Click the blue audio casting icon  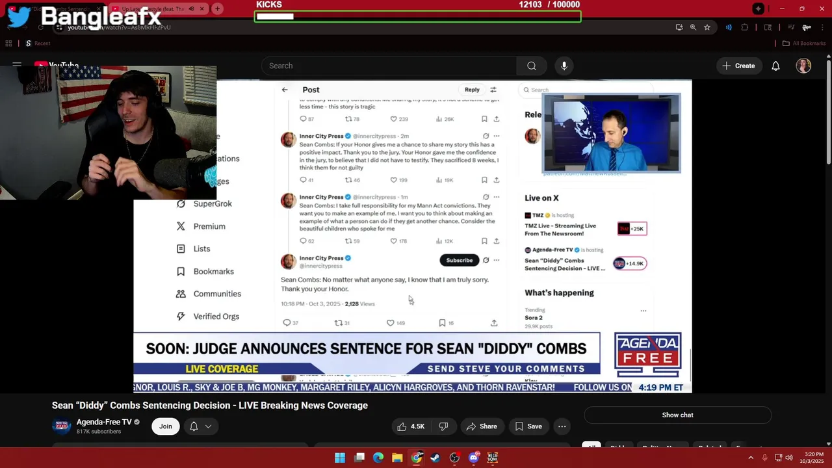[729, 27]
